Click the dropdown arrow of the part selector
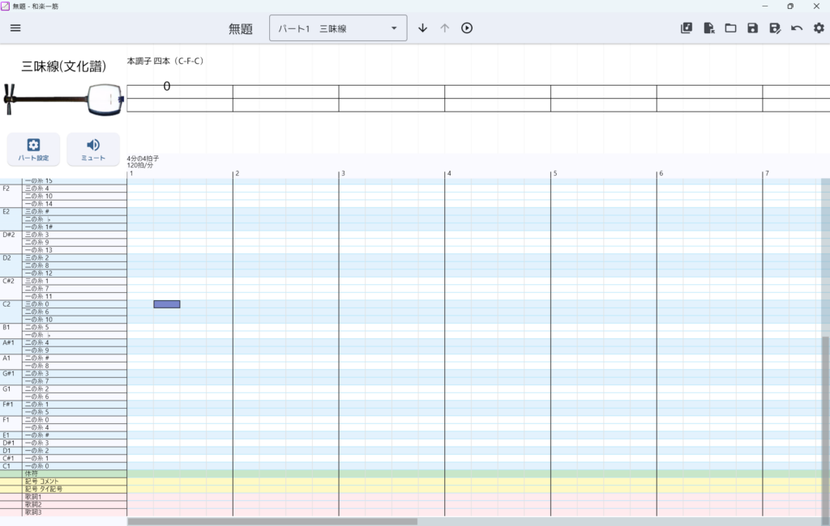 coord(394,28)
